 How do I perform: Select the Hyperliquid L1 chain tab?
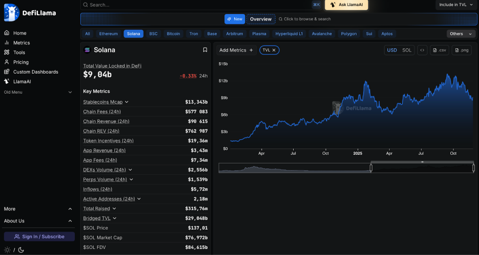(x=289, y=34)
